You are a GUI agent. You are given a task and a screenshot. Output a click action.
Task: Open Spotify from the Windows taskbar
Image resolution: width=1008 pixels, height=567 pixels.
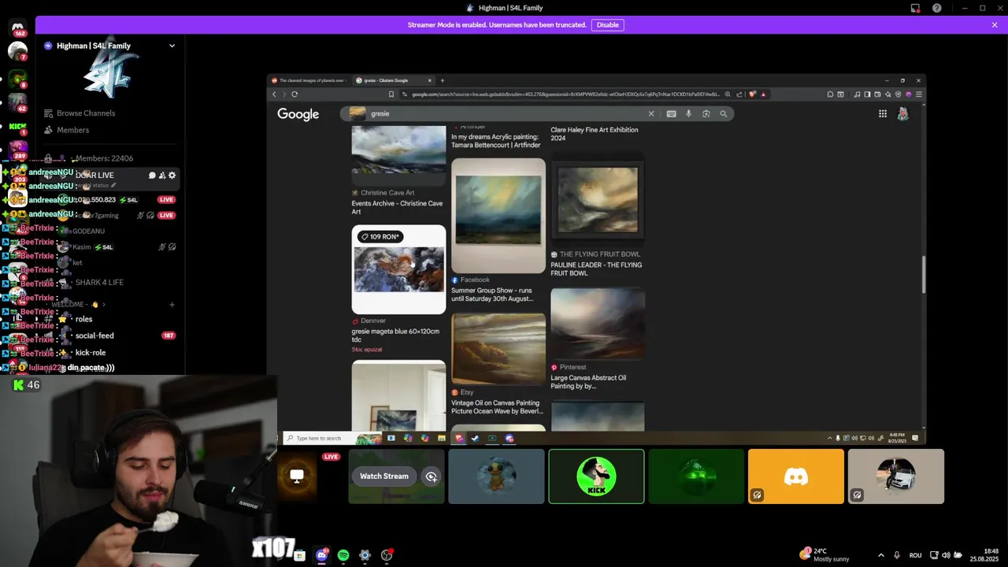tap(343, 555)
